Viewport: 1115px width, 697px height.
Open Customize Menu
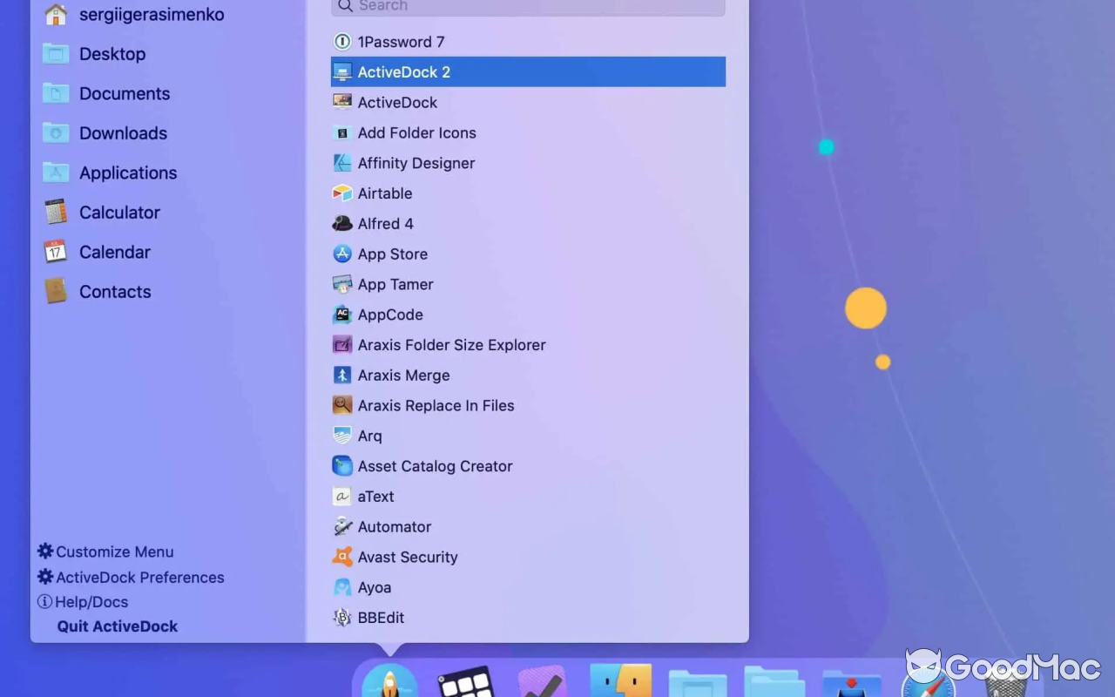pyautogui.click(x=114, y=552)
